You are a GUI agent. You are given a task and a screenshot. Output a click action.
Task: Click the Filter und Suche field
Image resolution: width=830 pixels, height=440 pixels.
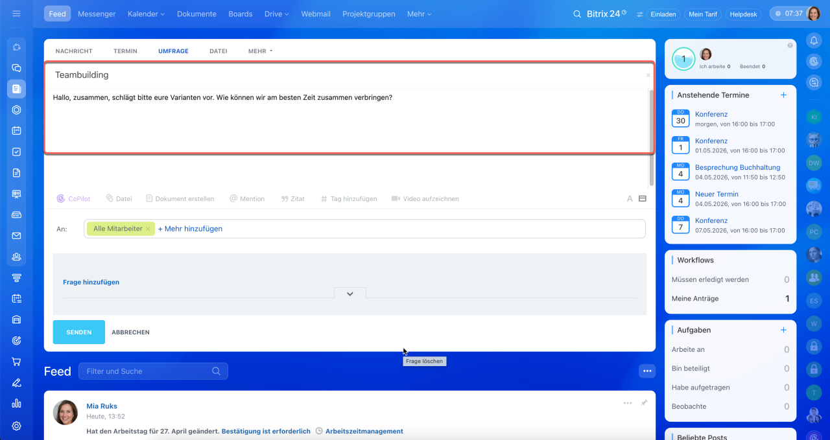click(153, 371)
